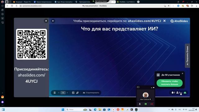
Task: Open File Explorer from taskbar
Action: 100,110
